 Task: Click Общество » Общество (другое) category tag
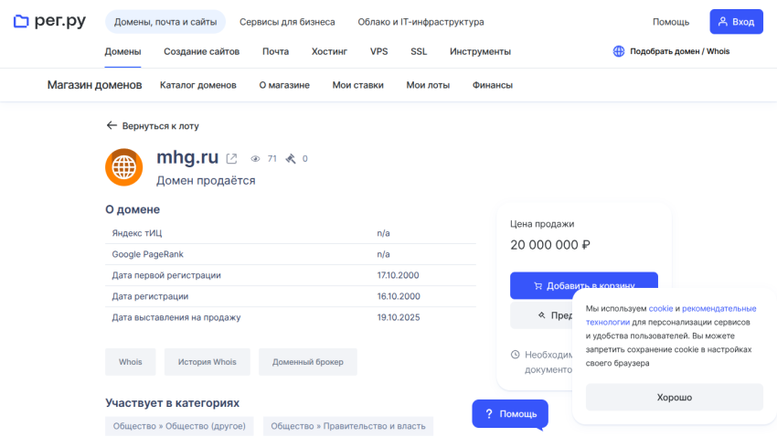pyautogui.click(x=179, y=426)
